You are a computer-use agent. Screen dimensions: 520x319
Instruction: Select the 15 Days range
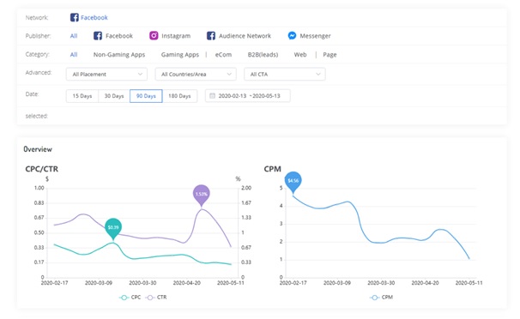pos(82,96)
